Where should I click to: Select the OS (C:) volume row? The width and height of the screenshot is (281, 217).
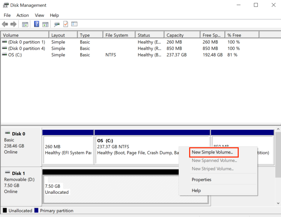pos(15,55)
